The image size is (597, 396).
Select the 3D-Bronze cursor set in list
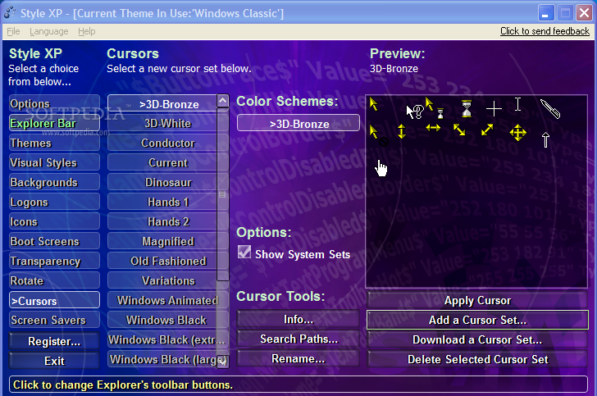[162, 103]
